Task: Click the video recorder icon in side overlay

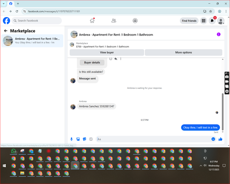Action: click(227, 81)
